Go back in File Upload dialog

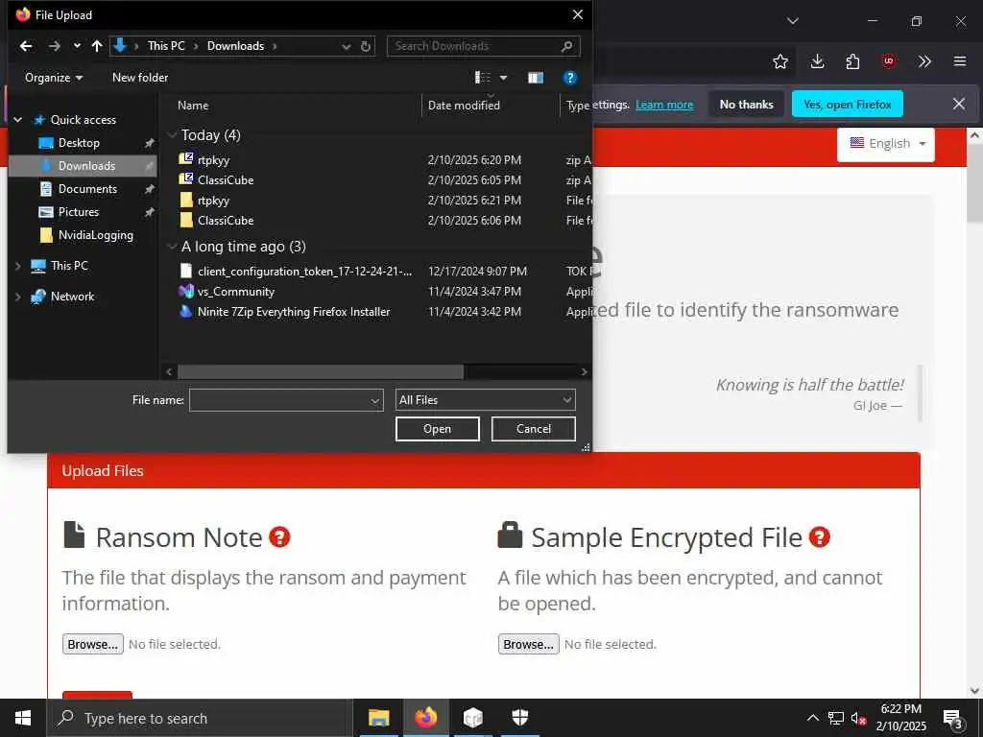26,46
